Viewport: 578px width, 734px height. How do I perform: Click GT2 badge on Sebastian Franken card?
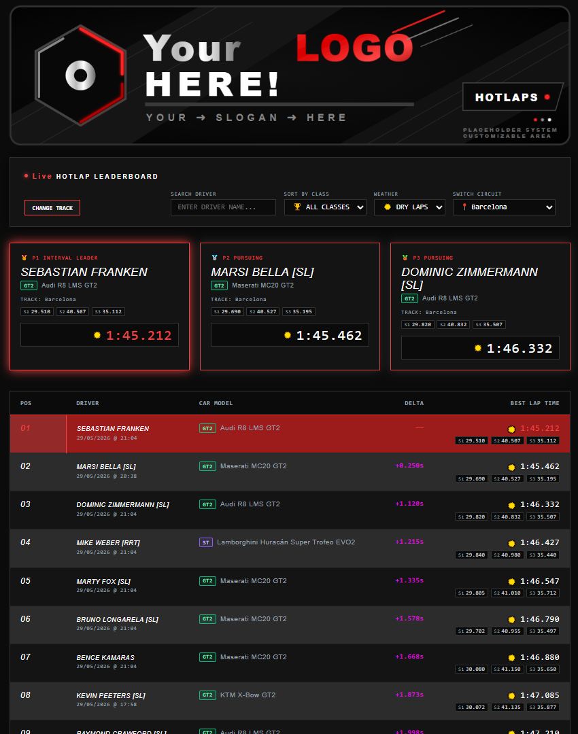tap(29, 285)
